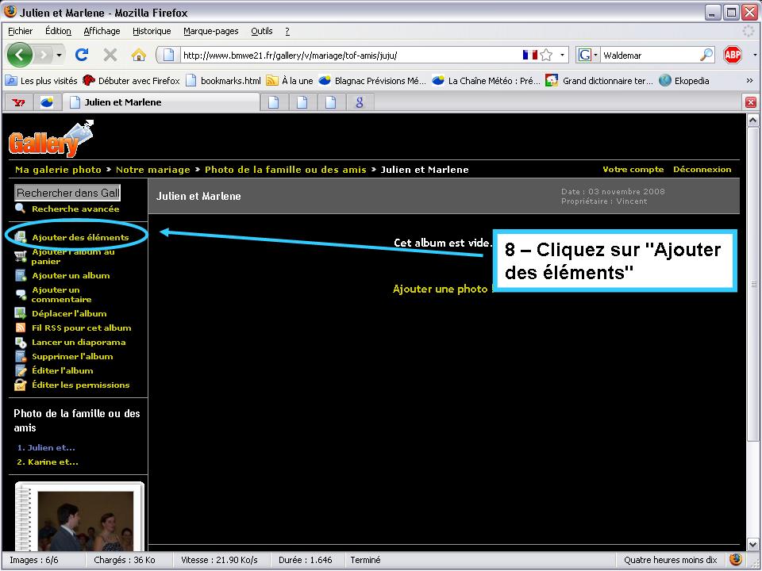This screenshot has height=571, width=762.
Task: Click the Gallery logo
Action: pyautogui.click(x=49, y=140)
